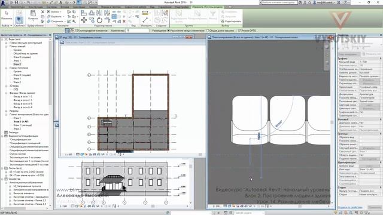
Task: Open the Вставить (Paste) dropdown arrow
Action: (33, 20)
